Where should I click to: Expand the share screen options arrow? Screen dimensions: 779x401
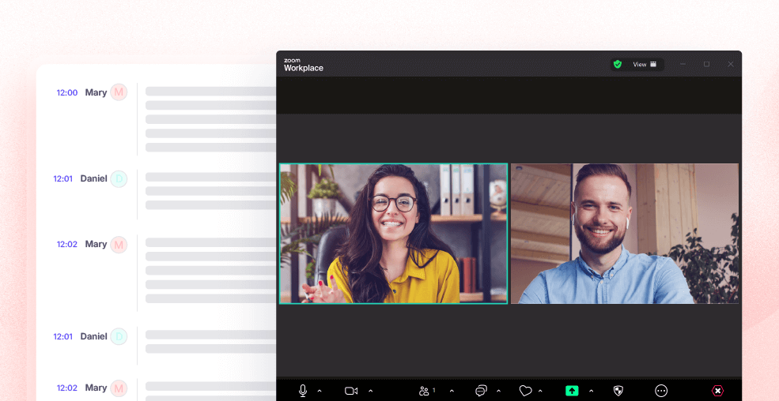[591, 391]
